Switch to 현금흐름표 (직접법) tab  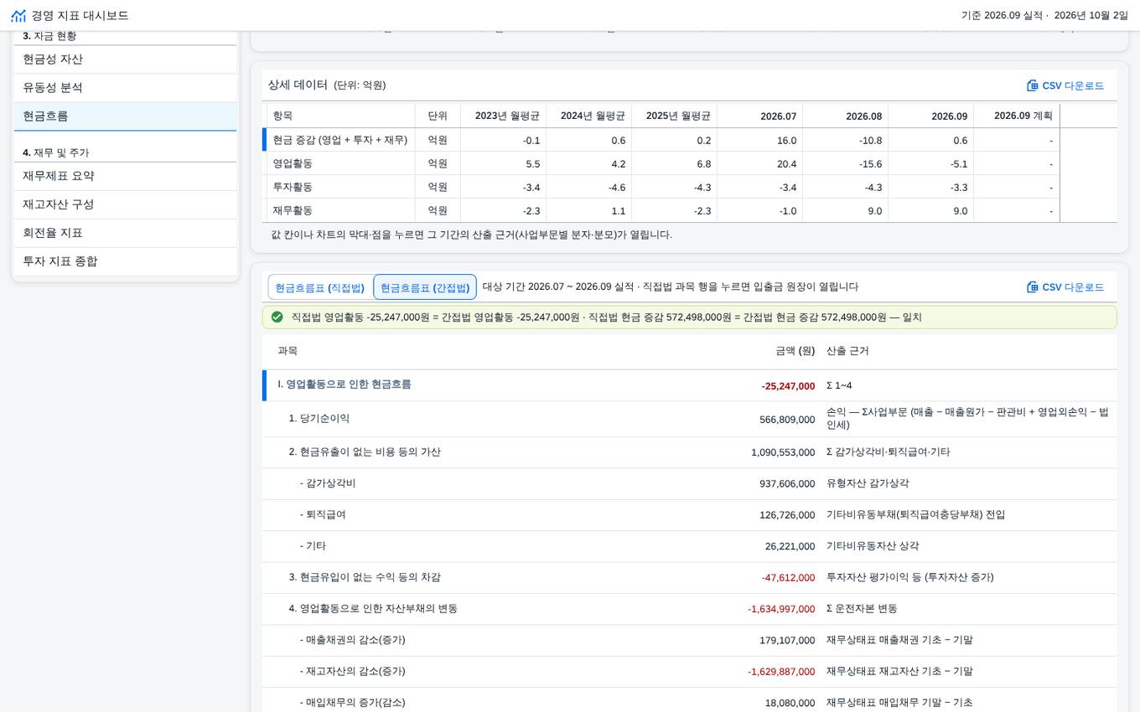pyautogui.click(x=320, y=287)
